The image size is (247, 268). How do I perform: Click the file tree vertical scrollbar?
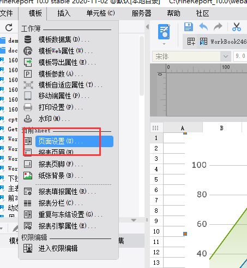click(142, 66)
